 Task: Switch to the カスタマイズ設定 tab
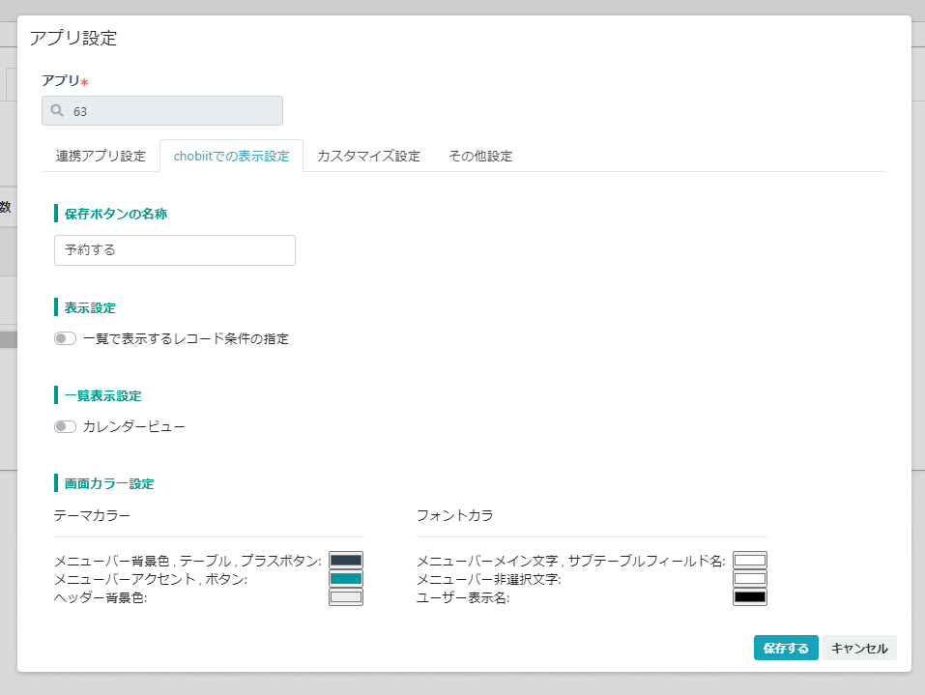coord(368,156)
